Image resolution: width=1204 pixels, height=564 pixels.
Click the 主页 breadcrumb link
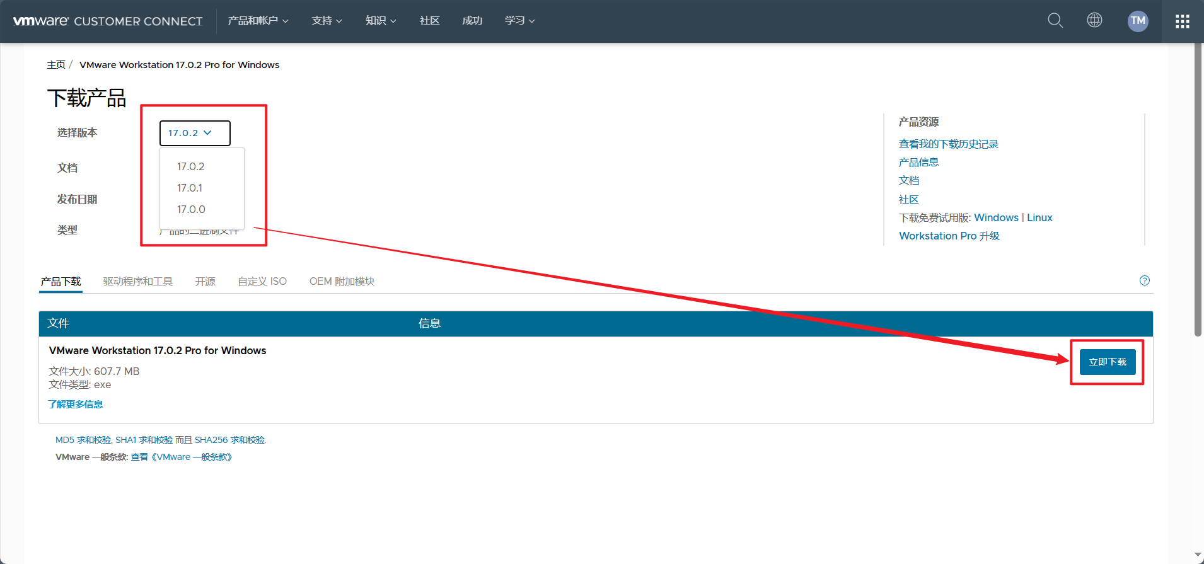pyautogui.click(x=56, y=65)
